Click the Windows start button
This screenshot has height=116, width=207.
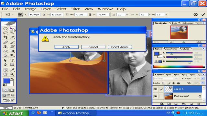tap(14, 113)
